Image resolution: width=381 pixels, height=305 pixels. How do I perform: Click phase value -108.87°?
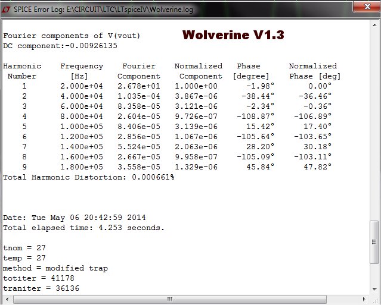(256, 117)
